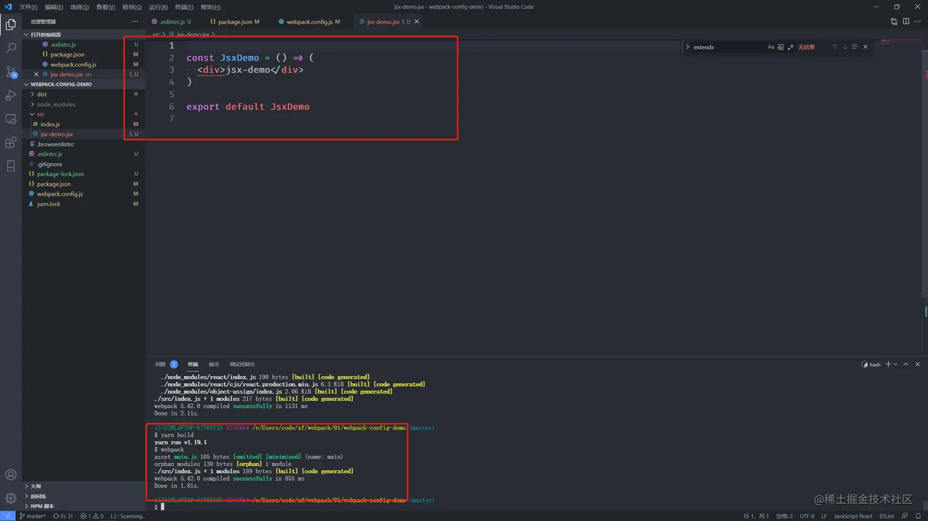Close the jsx-demo.jsx editor tab
928x521 pixels.
coord(417,21)
